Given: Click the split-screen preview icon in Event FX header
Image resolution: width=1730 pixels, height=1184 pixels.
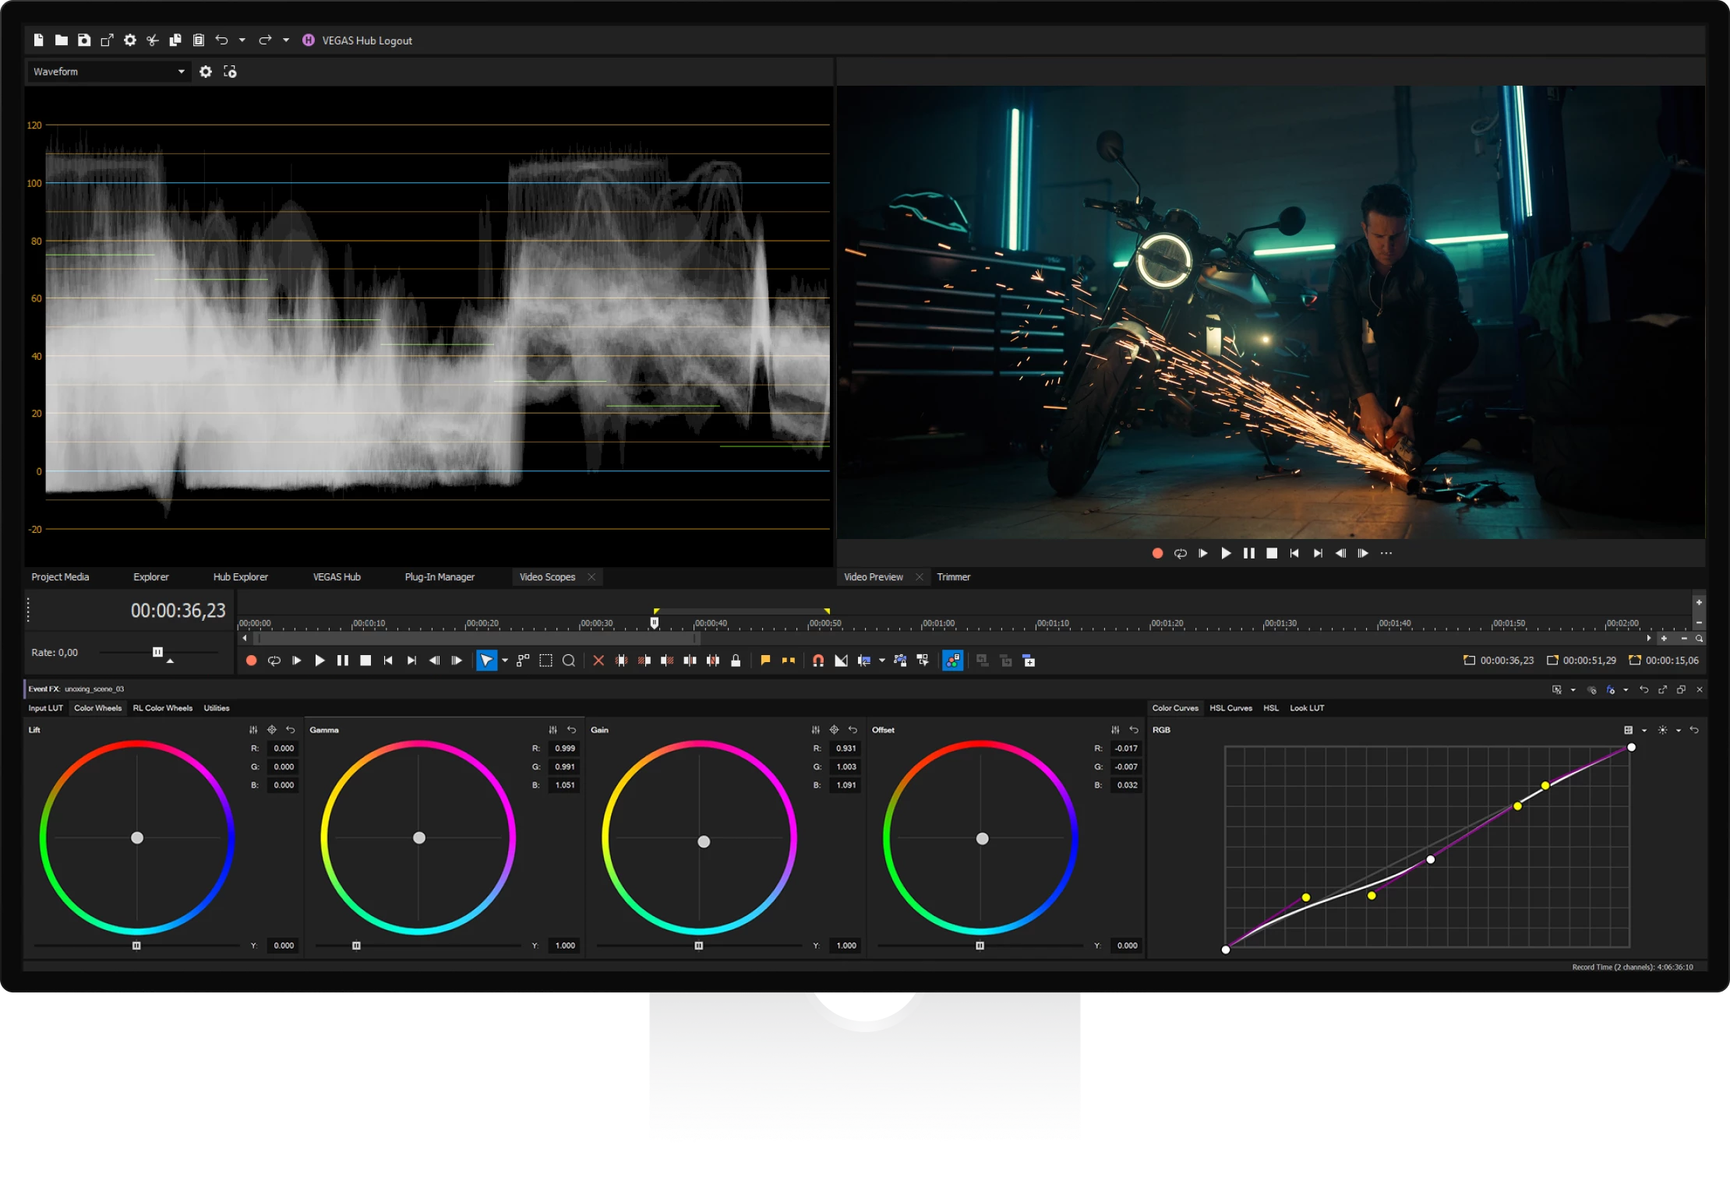Looking at the screenshot, I should 1559,689.
